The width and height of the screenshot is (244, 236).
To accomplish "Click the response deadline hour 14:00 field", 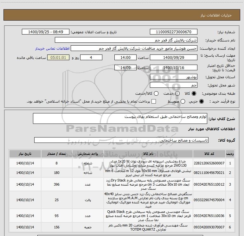I will [x=125, y=57].
